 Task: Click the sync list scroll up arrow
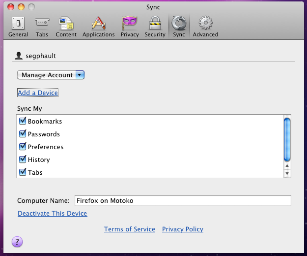pyautogui.click(x=287, y=165)
